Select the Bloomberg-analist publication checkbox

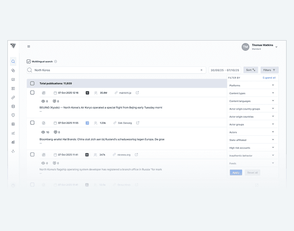32,123
